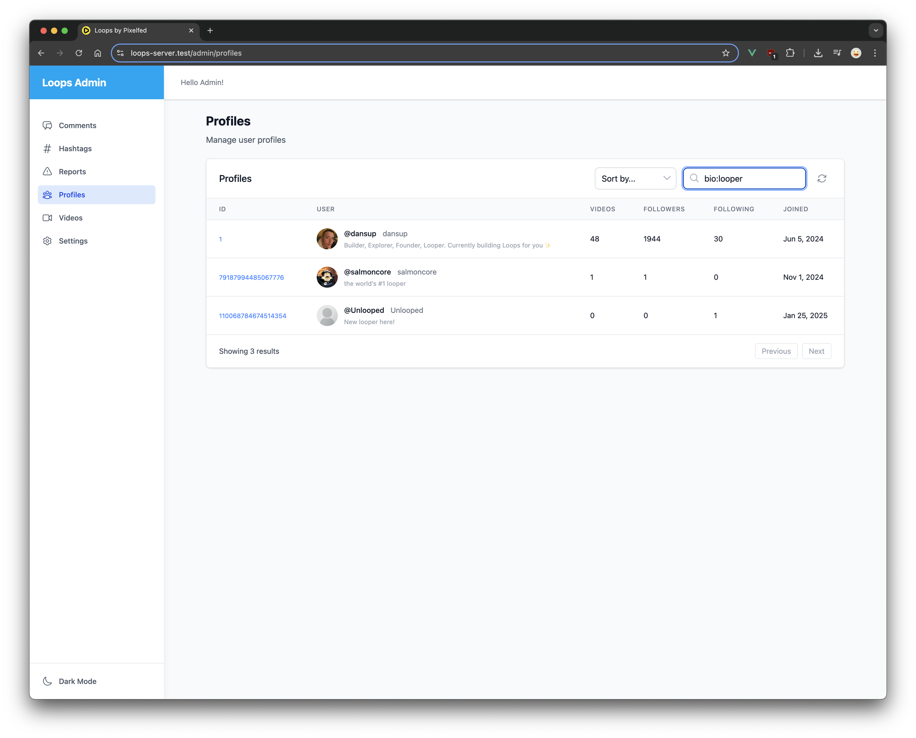This screenshot has width=916, height=738.
Task: Click the Hashtags hash symbol icon
Action: point(48,148)
